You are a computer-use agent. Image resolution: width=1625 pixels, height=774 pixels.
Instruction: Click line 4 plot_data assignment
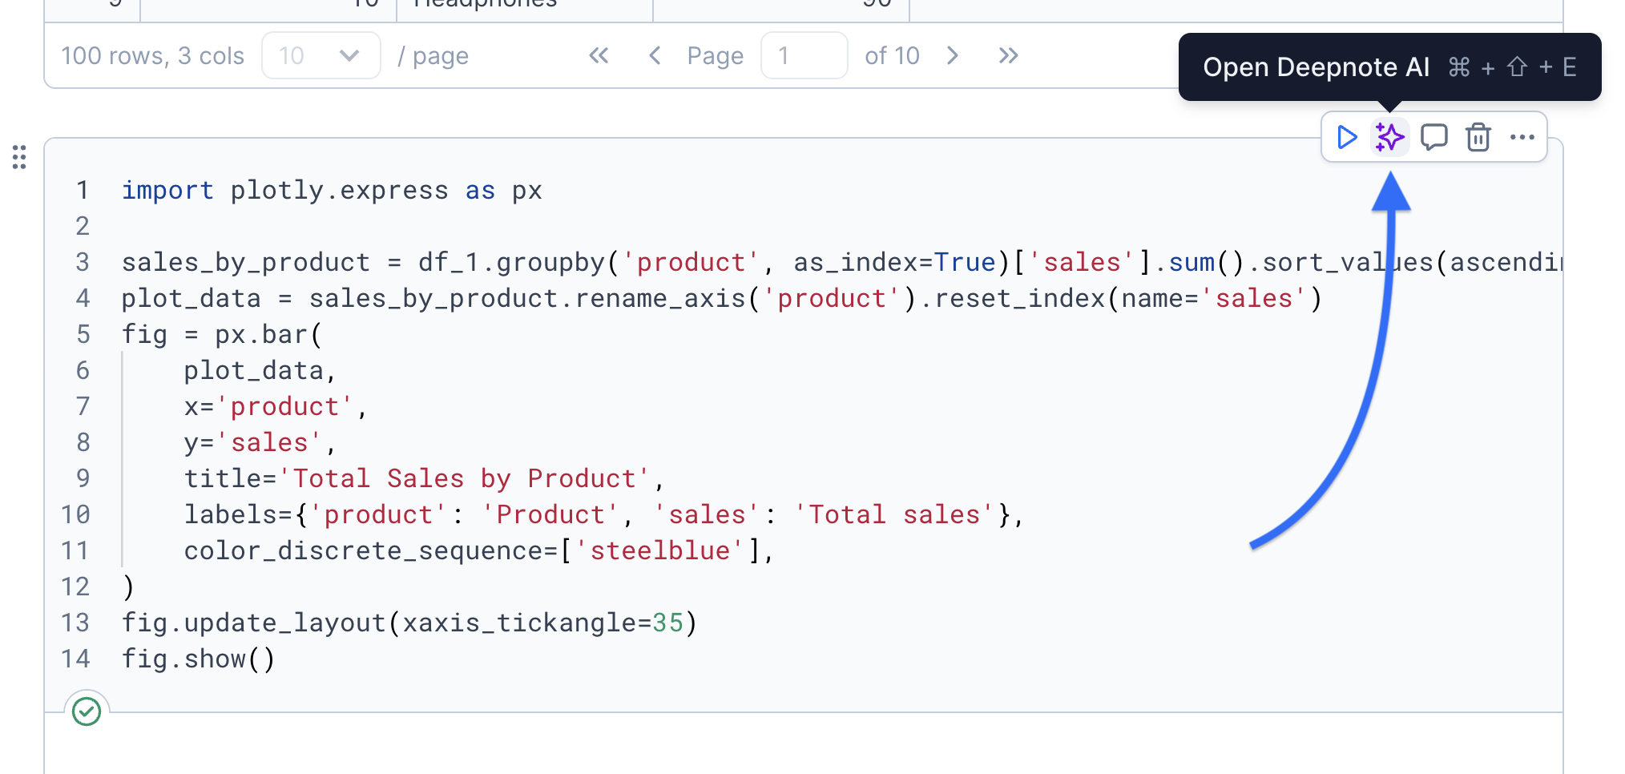[722, 298]
